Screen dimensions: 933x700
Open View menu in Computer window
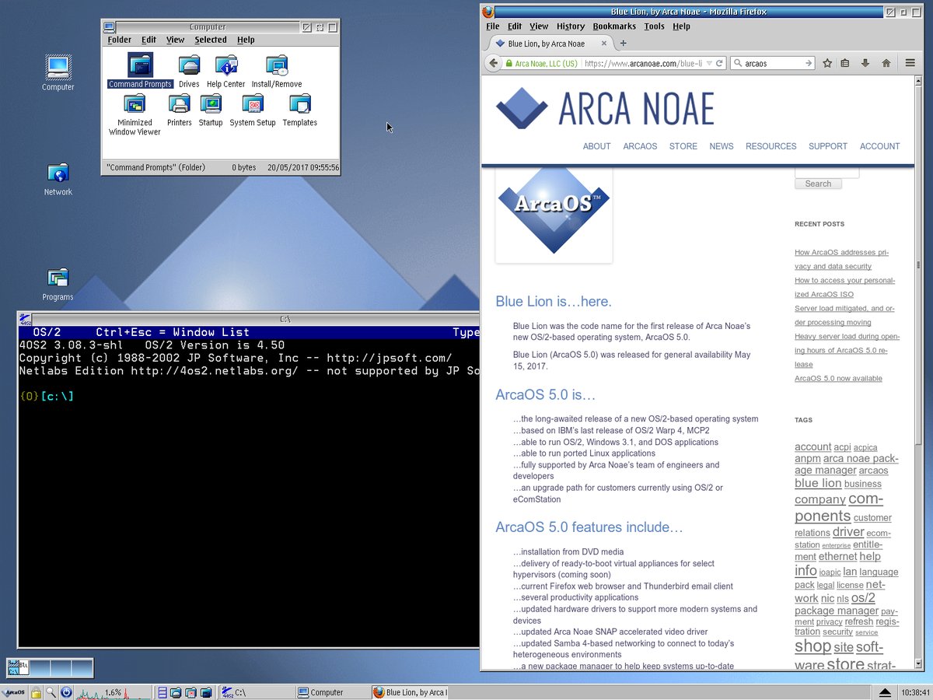[x=176, y=40]
